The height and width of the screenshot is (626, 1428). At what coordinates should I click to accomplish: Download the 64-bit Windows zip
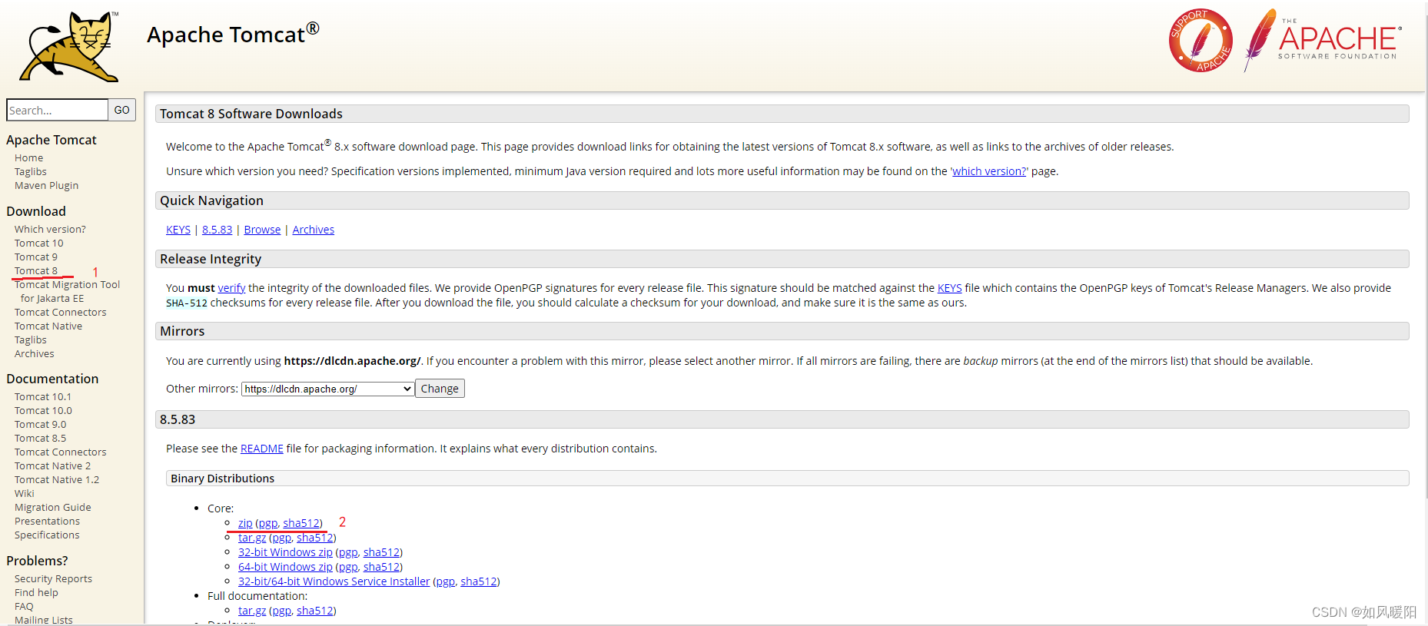[285, 567]
